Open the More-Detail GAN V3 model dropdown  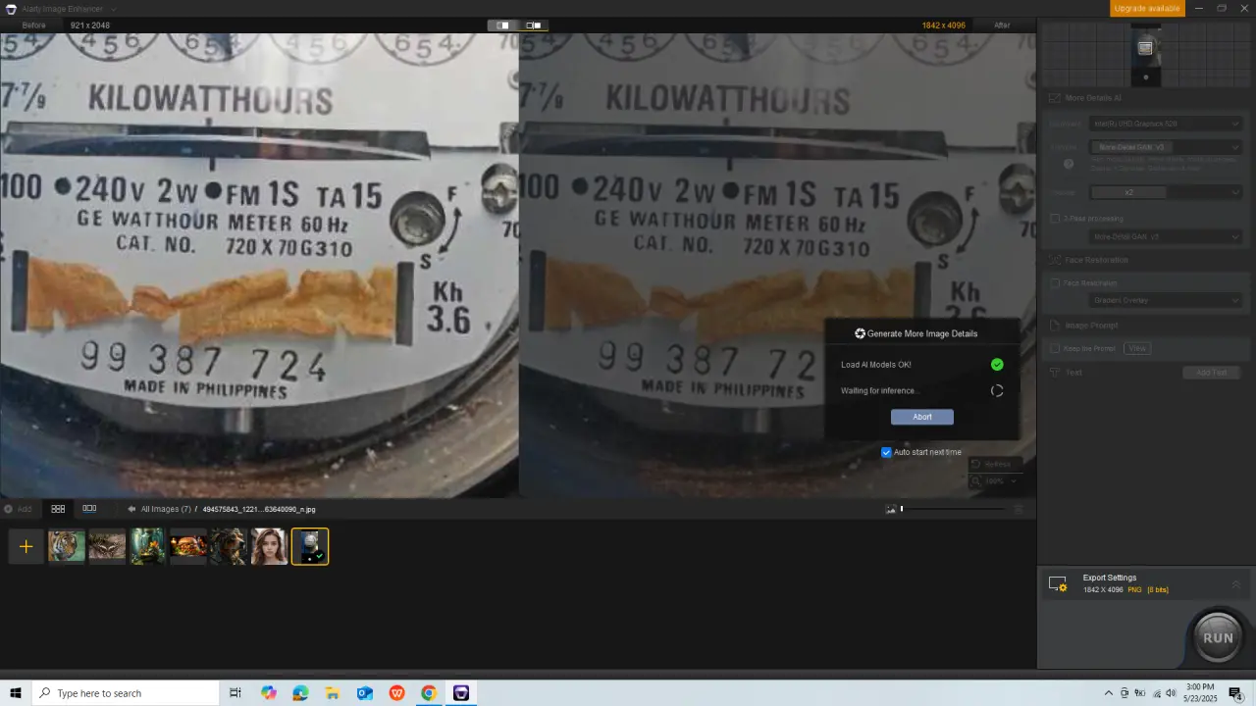(x=1167, y=147)
